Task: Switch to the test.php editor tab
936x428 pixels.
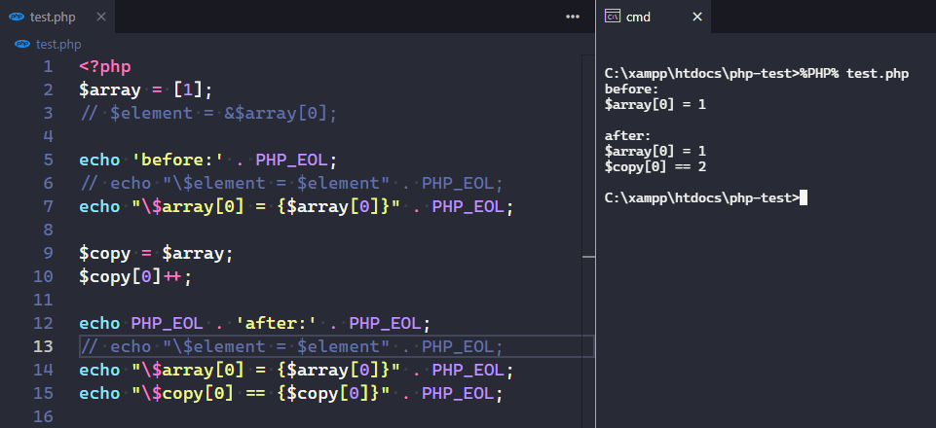Action: (x=52, y=17)
